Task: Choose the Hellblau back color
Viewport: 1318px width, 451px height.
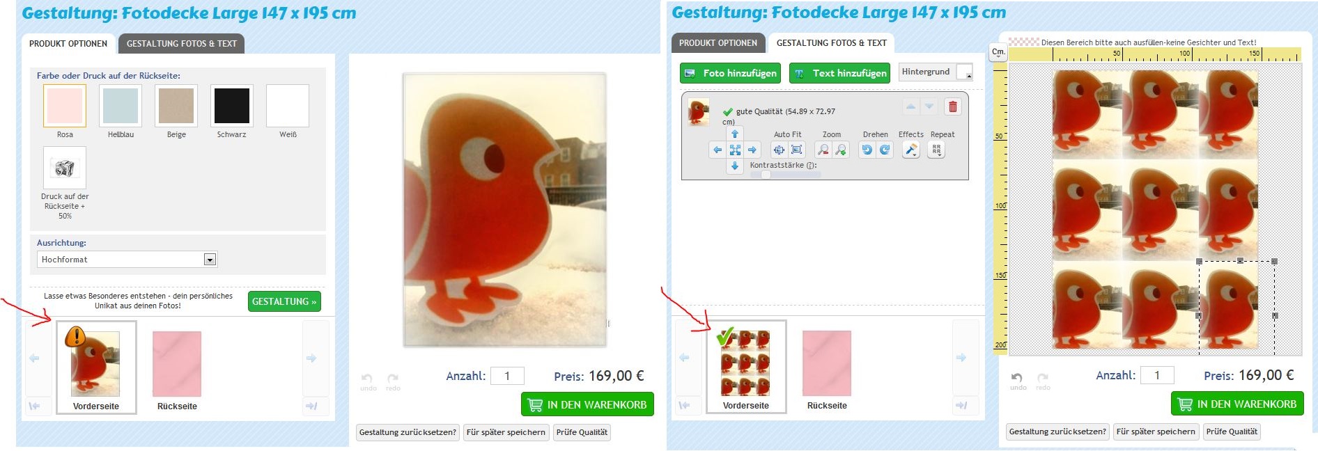Action: click(x=121, y=106)
